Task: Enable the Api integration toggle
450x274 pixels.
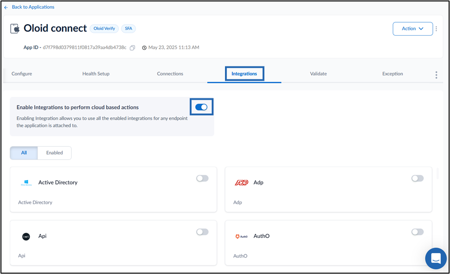Action: (202, 232)
